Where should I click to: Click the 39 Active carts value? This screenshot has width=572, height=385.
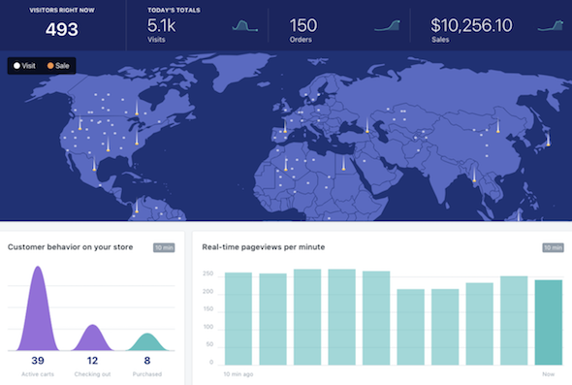coord(38,361)
